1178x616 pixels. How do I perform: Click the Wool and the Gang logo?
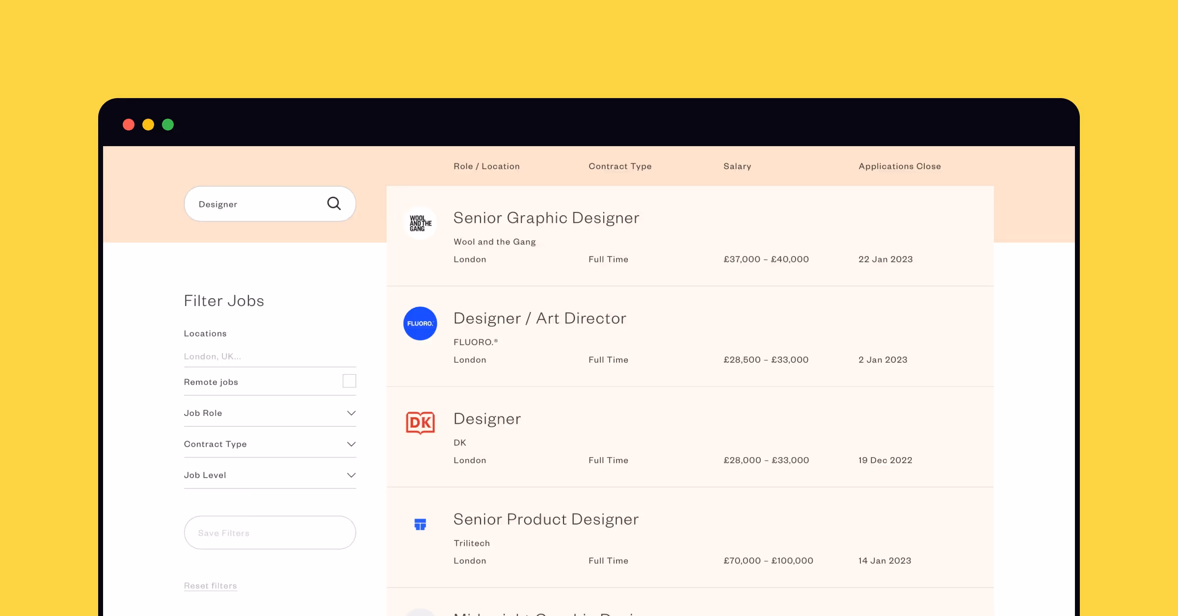click(x=420, y=223)
